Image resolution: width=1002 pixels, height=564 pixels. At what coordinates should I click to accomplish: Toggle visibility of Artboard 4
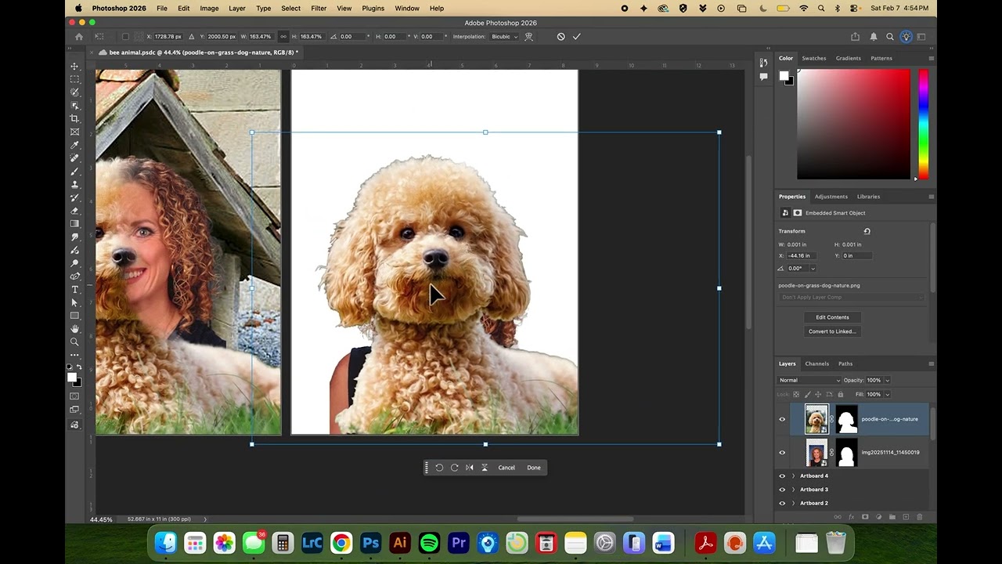(782, 476)
